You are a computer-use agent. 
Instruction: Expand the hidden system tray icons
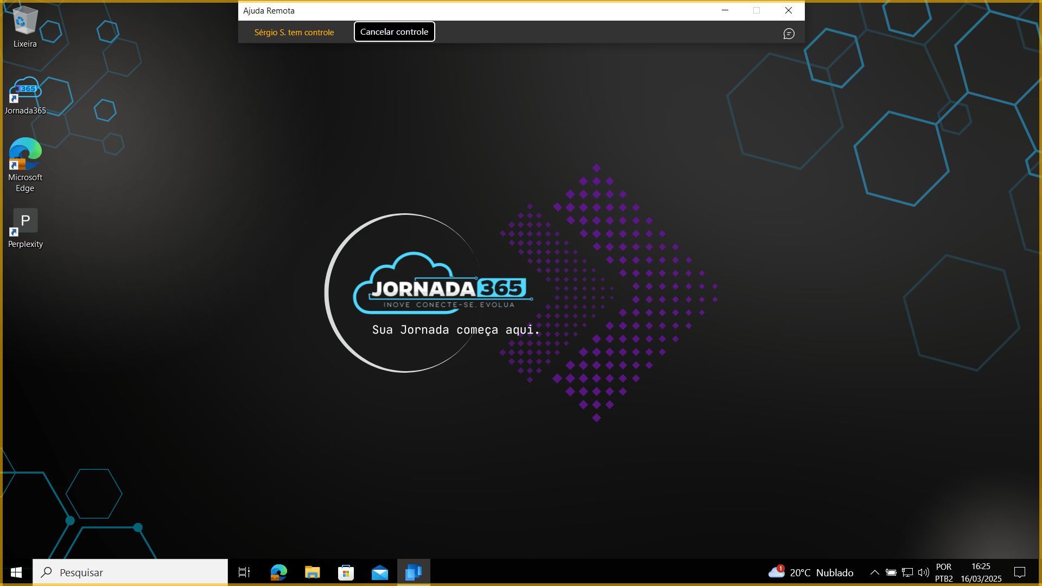coord(874,572)
